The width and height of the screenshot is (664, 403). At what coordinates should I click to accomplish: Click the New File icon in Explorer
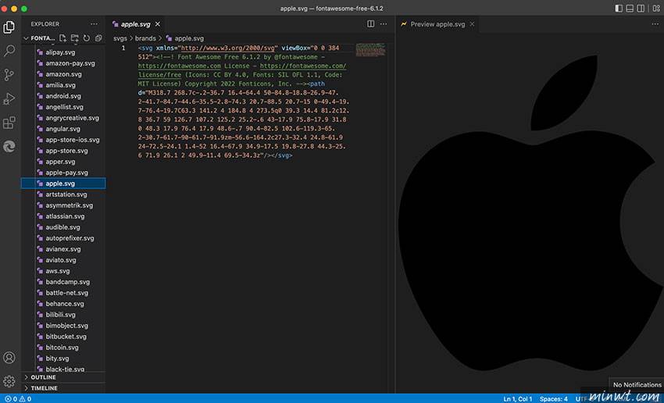[62, 37]
